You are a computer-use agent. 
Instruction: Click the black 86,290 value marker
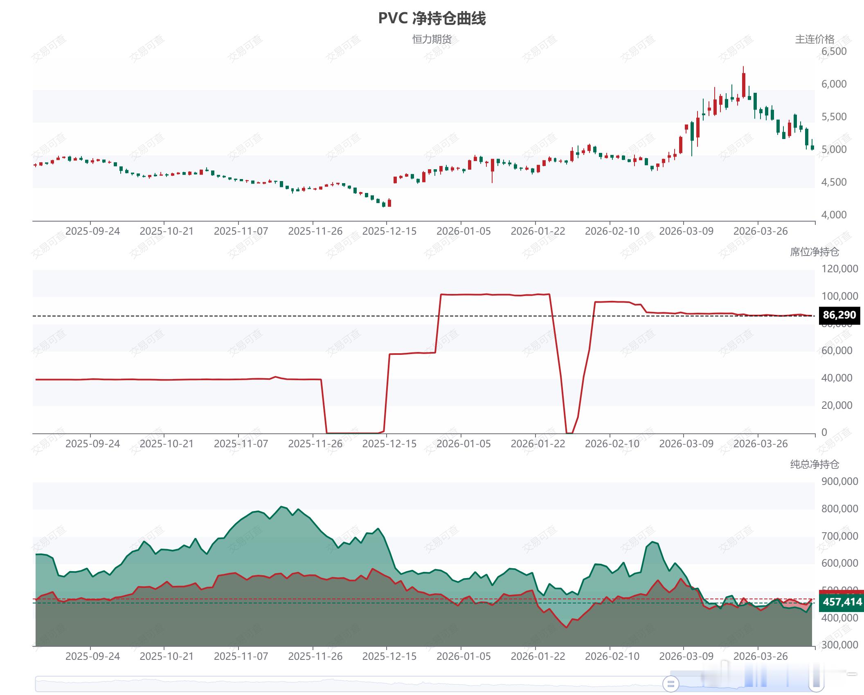tap(839, 315)
